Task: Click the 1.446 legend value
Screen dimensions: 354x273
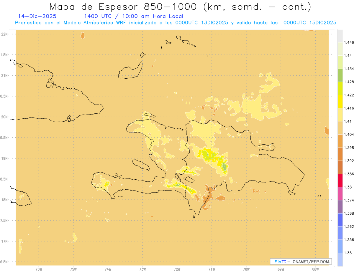Action: pos(349,42)
